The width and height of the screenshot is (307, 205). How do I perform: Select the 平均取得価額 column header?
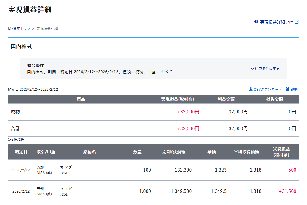pos(246,152)
